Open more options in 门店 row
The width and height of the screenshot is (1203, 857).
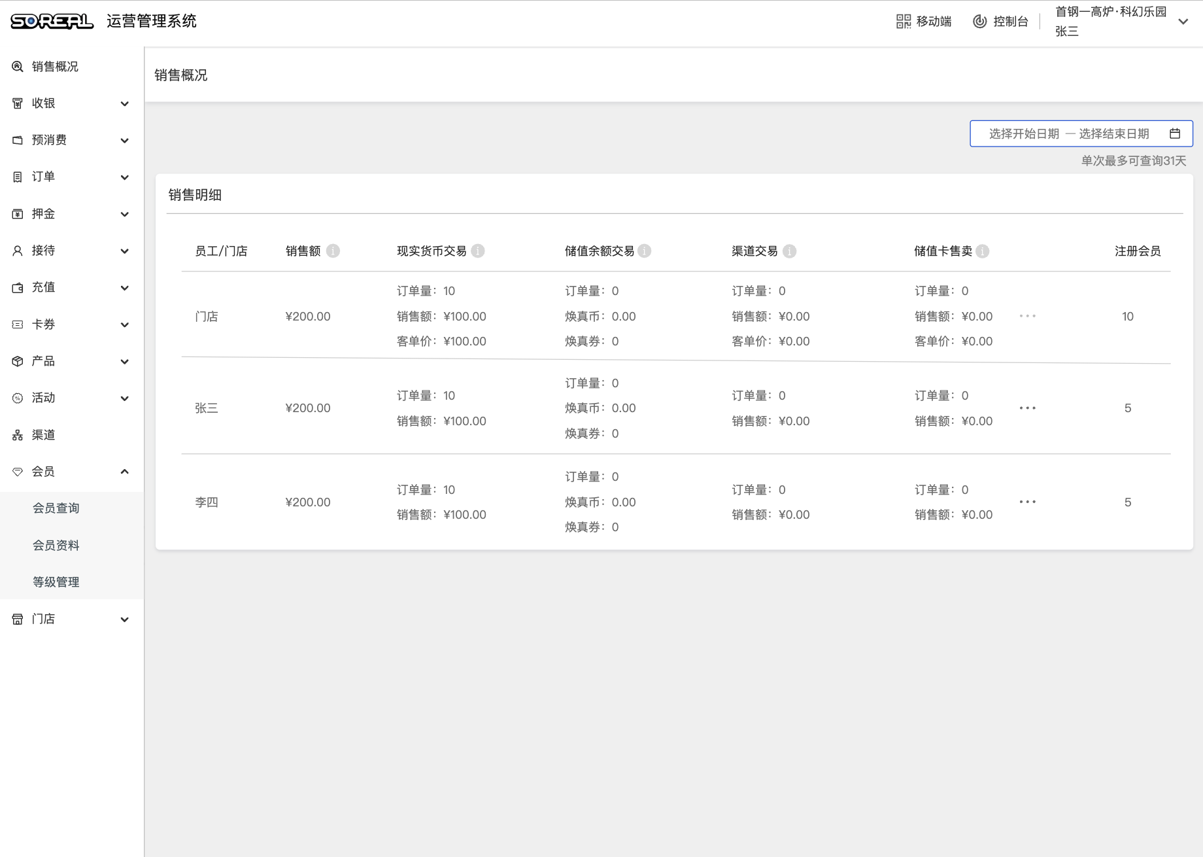1028,316
